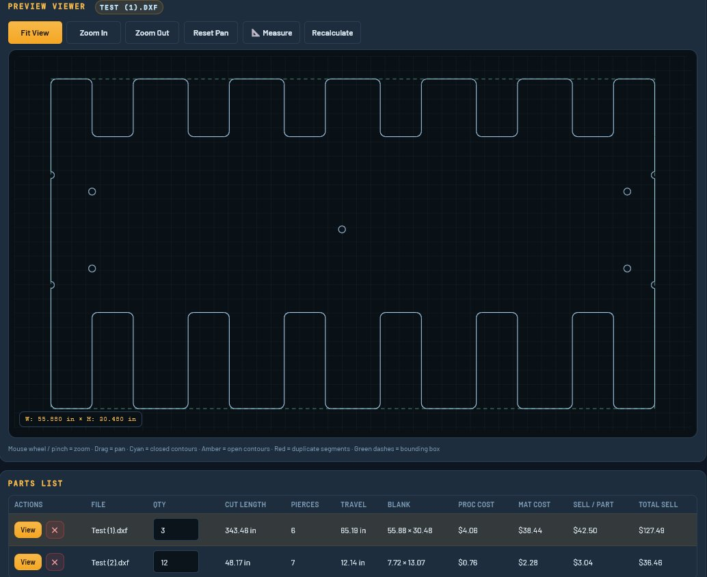Zoom out of the drawing
The height and width of the screenshot is (577, 707).
coord(152,32)
